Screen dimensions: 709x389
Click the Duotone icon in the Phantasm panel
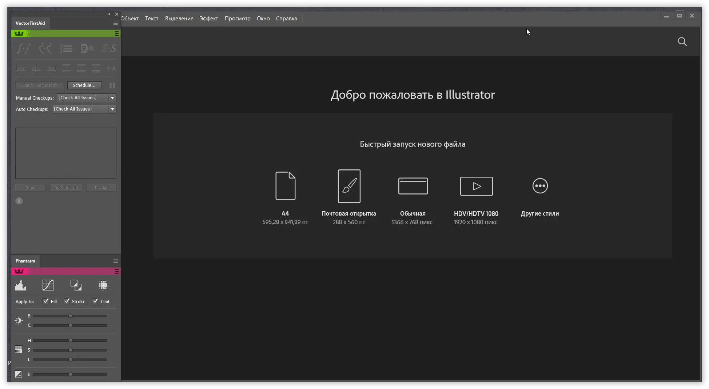(x=76, y=285)
